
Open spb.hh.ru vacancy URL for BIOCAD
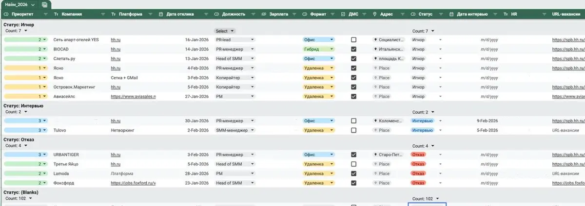568,49
